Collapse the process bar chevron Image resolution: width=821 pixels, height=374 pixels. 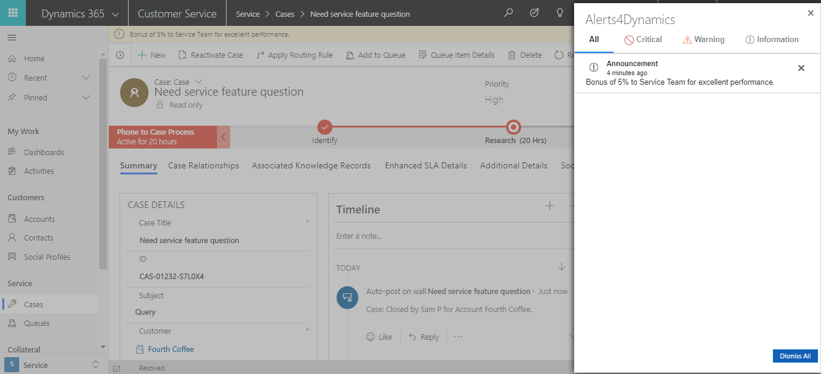pos(223,136)
